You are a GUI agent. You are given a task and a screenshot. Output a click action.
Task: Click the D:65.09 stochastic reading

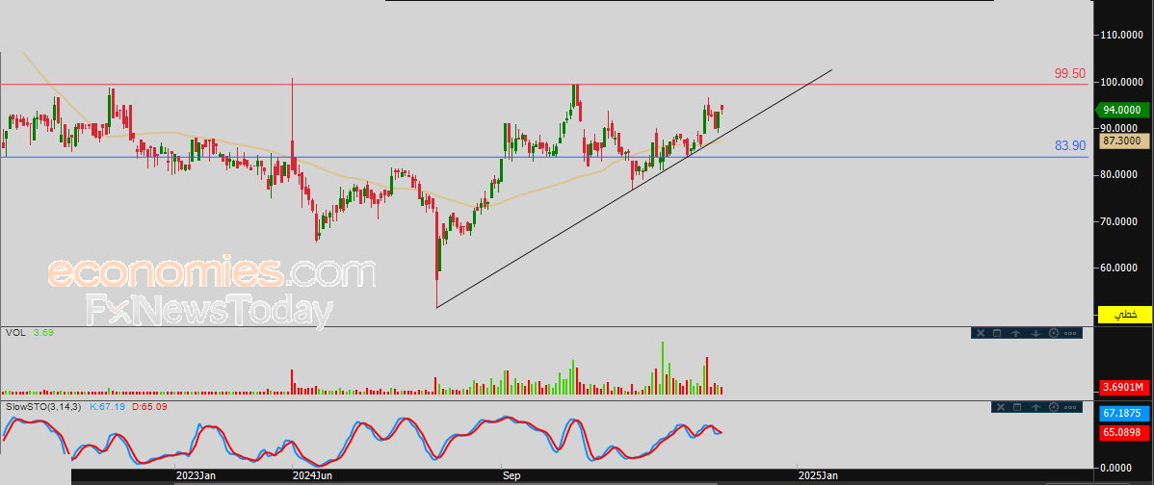click(x=149, y=406)
